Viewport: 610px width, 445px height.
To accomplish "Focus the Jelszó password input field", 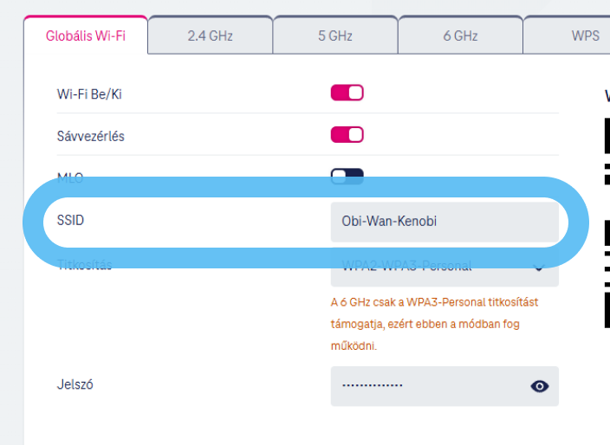I will pos(429,386).
